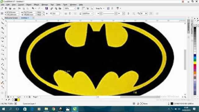Expand the Snap To dropdown
Viewport: 199px width, 112px height.
pos(104,8)
